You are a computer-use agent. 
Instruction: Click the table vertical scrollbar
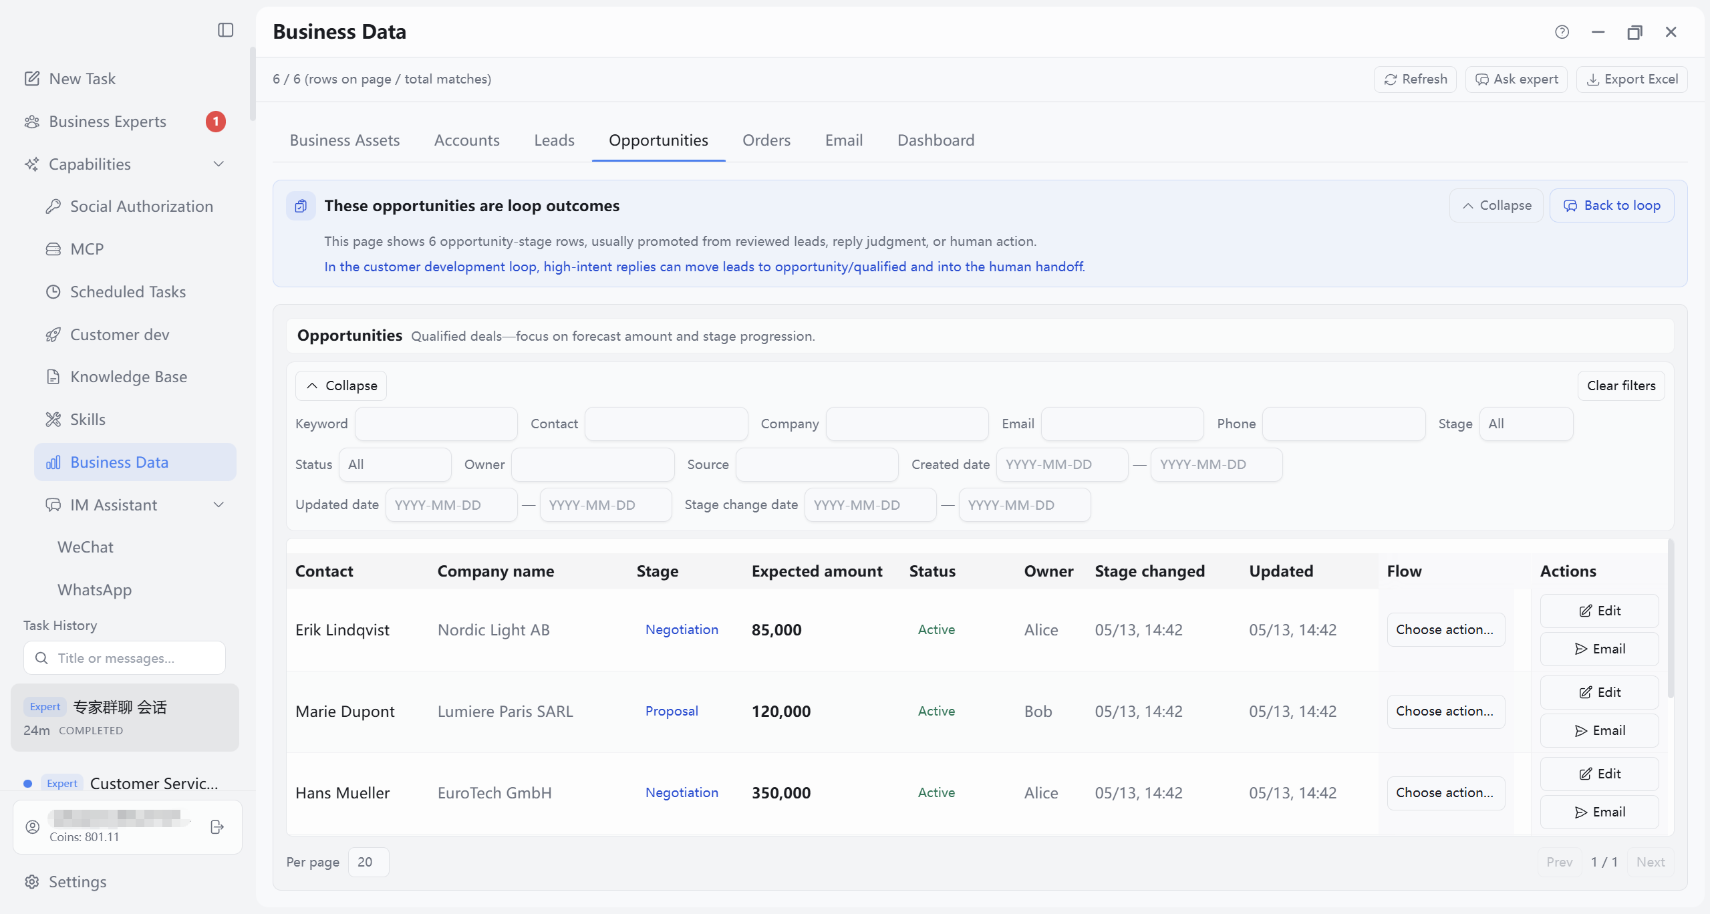1671,619
